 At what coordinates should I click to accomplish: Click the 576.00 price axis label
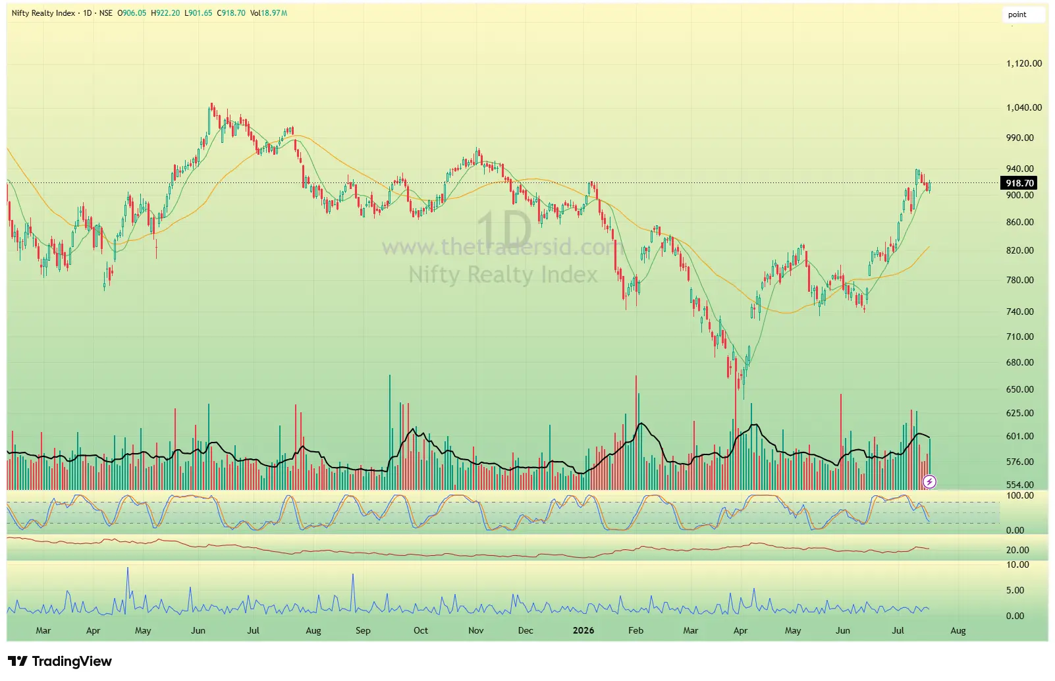pos(1020,462)
